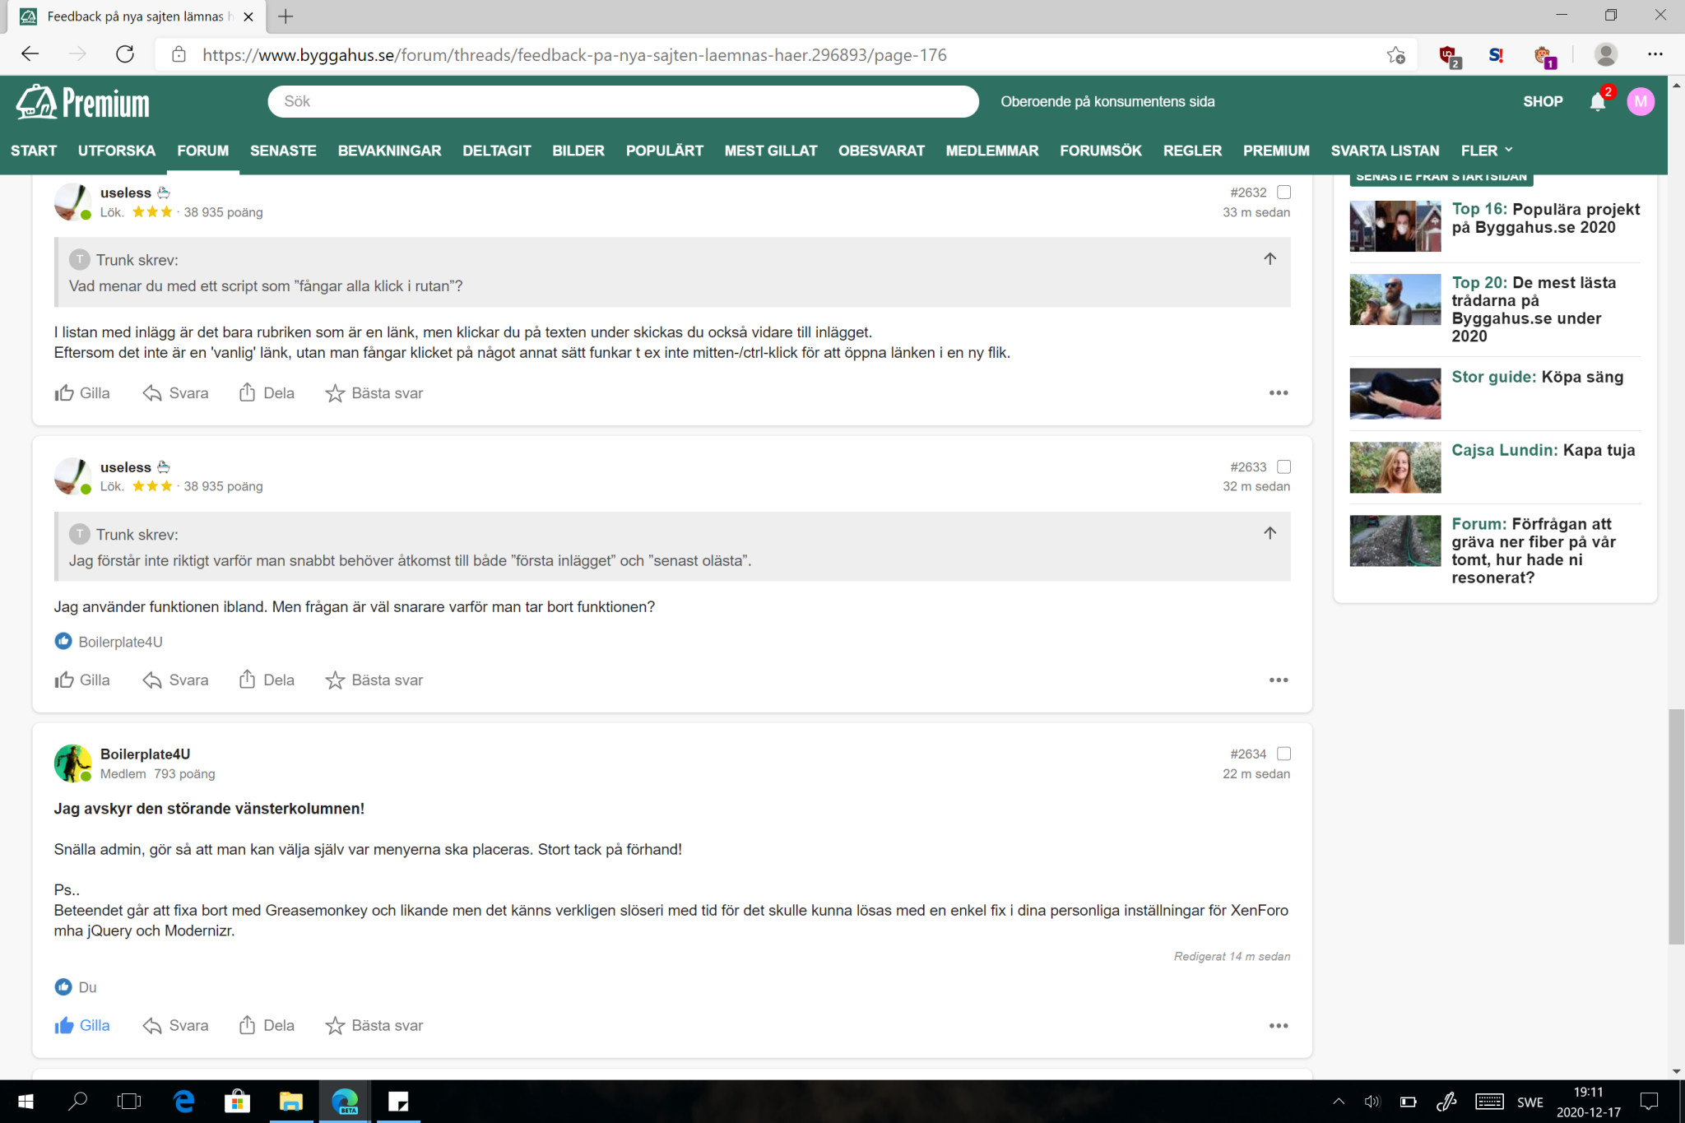Open three-dot menu on post #2634
The height and width of the screenshot is (1123, 1685).
tap(1278, 1025)
